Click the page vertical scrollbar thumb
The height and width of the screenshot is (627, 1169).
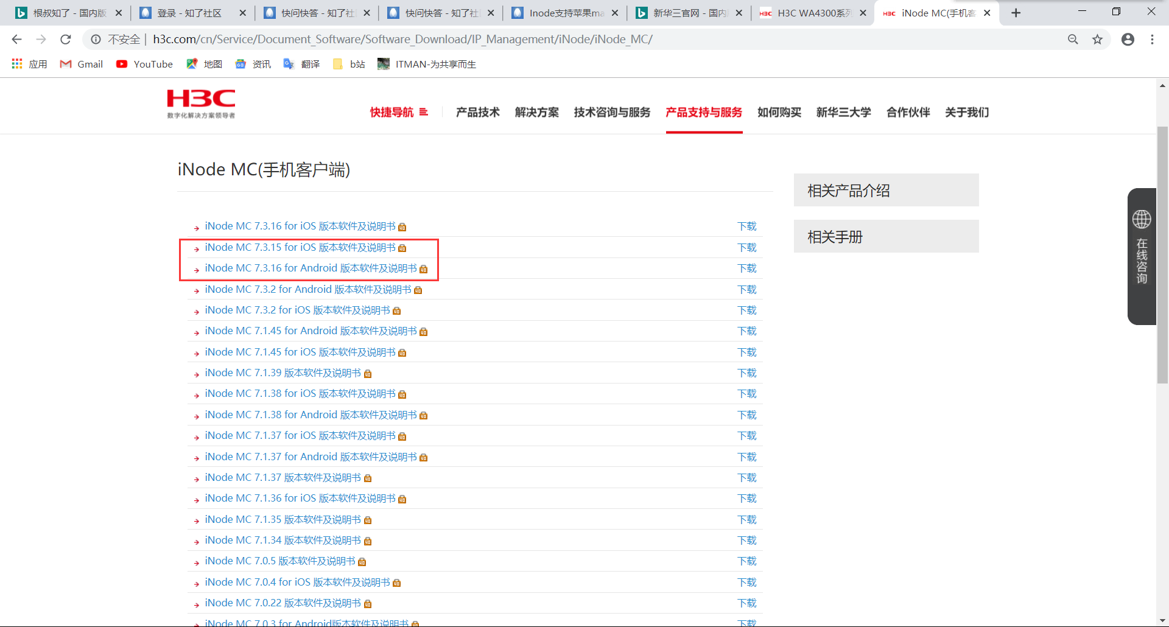pos(1162,254)
